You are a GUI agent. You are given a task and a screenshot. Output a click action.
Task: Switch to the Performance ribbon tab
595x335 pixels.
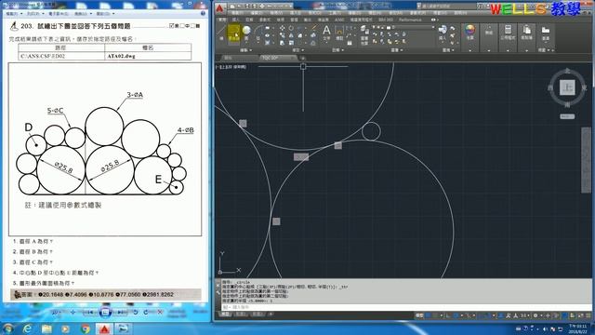tap(410, 20)
